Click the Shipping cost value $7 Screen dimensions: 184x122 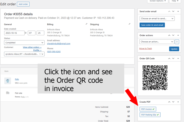pos(129,112)
